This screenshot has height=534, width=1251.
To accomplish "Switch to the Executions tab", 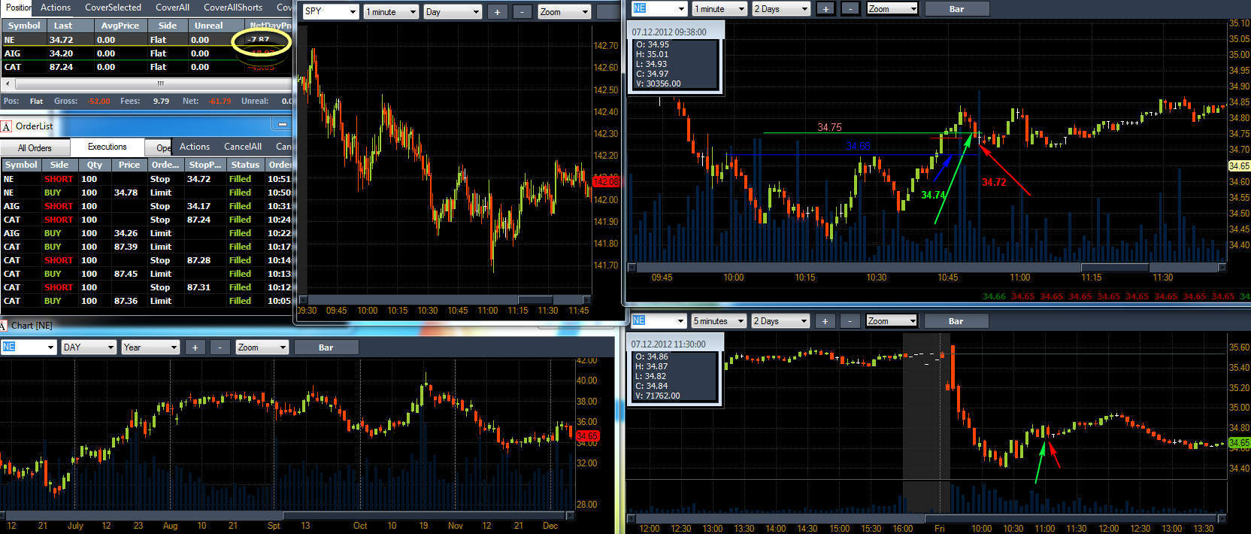I will 107,147.
